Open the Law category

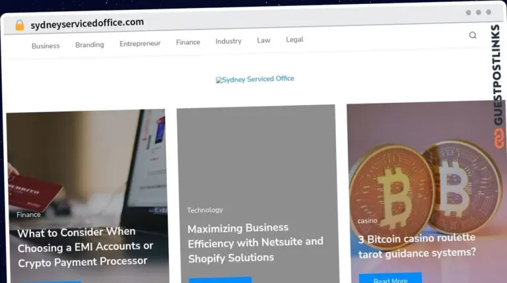coord(263,40)
